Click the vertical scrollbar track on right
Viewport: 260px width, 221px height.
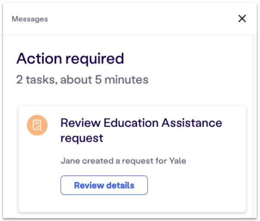click(x=254, y=126)
